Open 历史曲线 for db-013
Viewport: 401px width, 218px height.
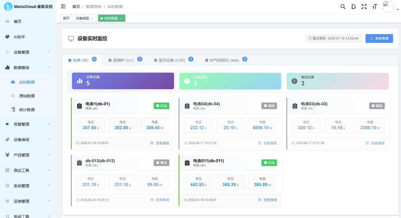click(x=160, y=200)
